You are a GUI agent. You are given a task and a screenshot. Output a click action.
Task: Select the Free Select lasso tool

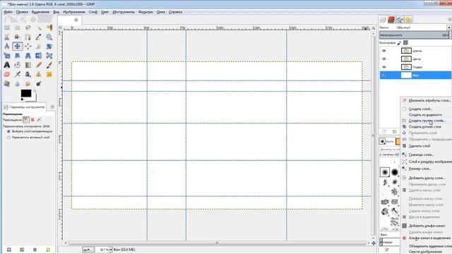click(x=28, y=28)
